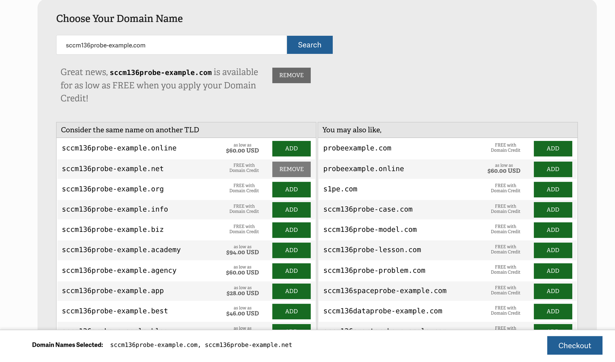Image resolution: width=615 pixels, height=362 pixels.
Task: Click the selected domains list in the footer
Action: click(201, 345)
